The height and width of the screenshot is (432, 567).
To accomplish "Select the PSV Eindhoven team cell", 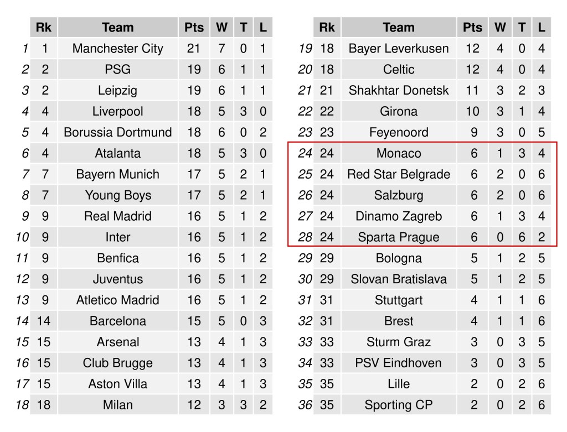I will tap(398, 363).
